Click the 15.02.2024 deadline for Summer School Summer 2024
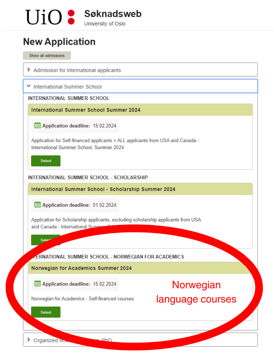This screenshot has width=274, height=362. click(105, 126)
